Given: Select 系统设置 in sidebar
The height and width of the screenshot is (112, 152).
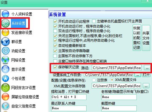Looking at the screenshot, I should [18, 23].
